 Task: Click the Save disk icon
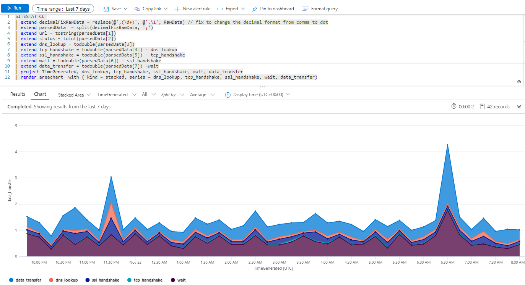tap(106, 9)
